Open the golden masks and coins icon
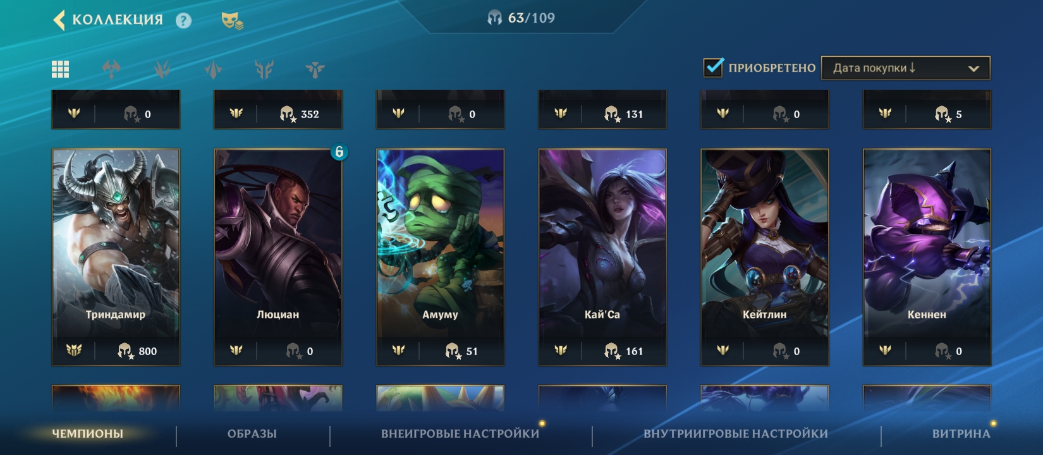The width and height of the screenshot is (1043, 455). tap(232, 21)
